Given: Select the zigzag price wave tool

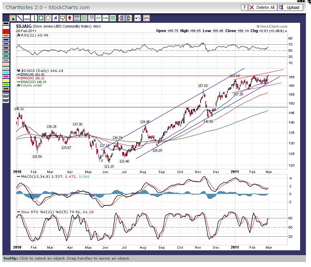Looking at the screenshot, I should pyautogui.click(x=98, y=18).
